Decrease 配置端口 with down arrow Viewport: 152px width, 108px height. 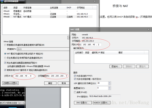[x=109, y=89]
